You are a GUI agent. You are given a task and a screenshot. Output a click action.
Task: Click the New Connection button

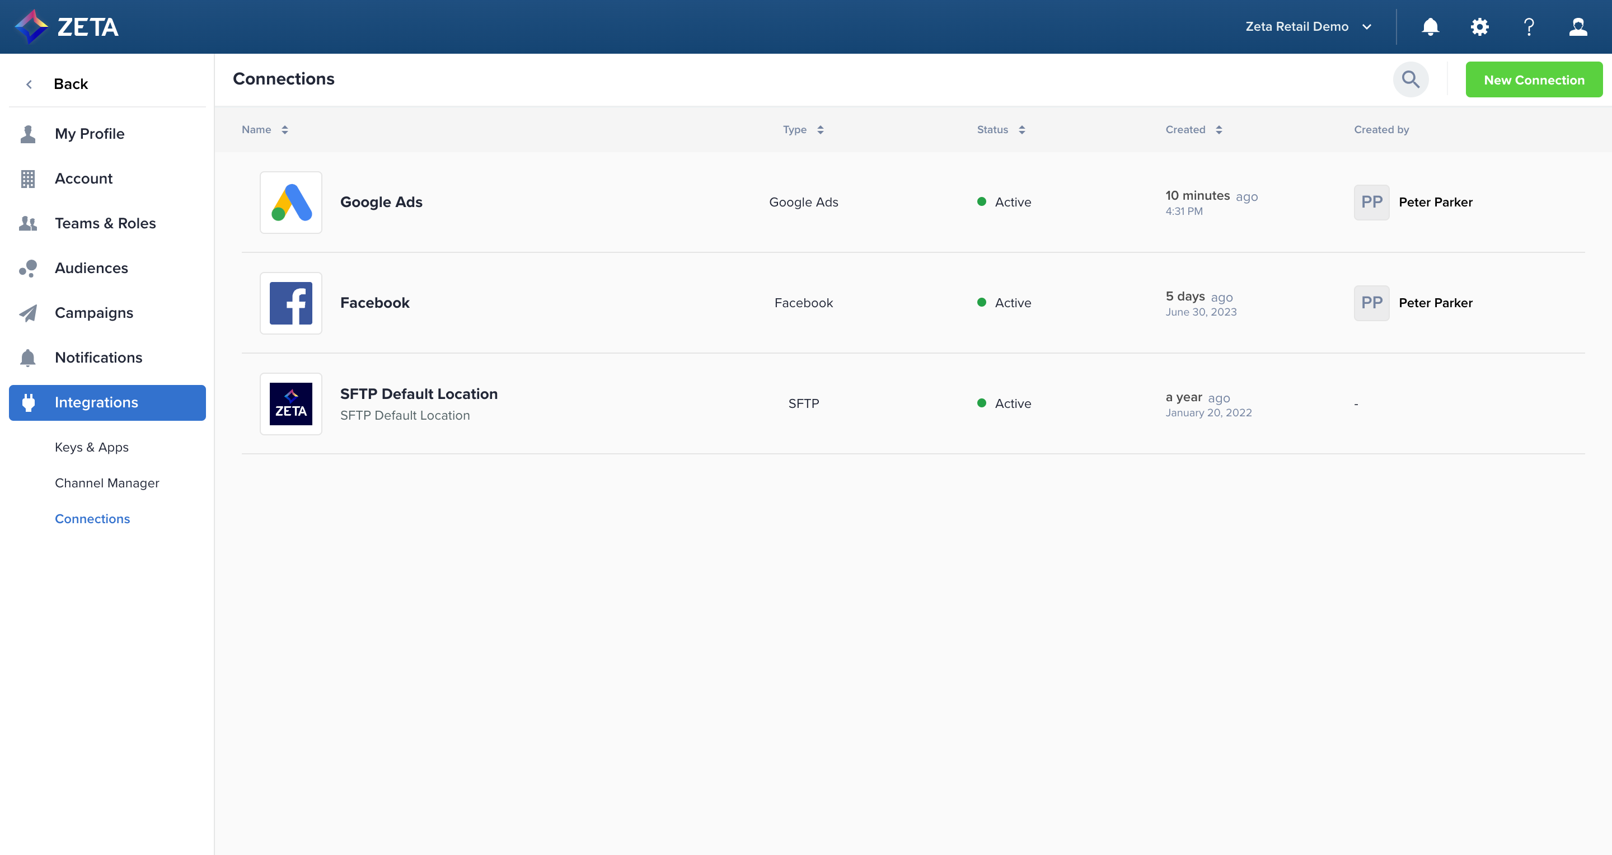pyautogui.click(x=1534, y=80)
